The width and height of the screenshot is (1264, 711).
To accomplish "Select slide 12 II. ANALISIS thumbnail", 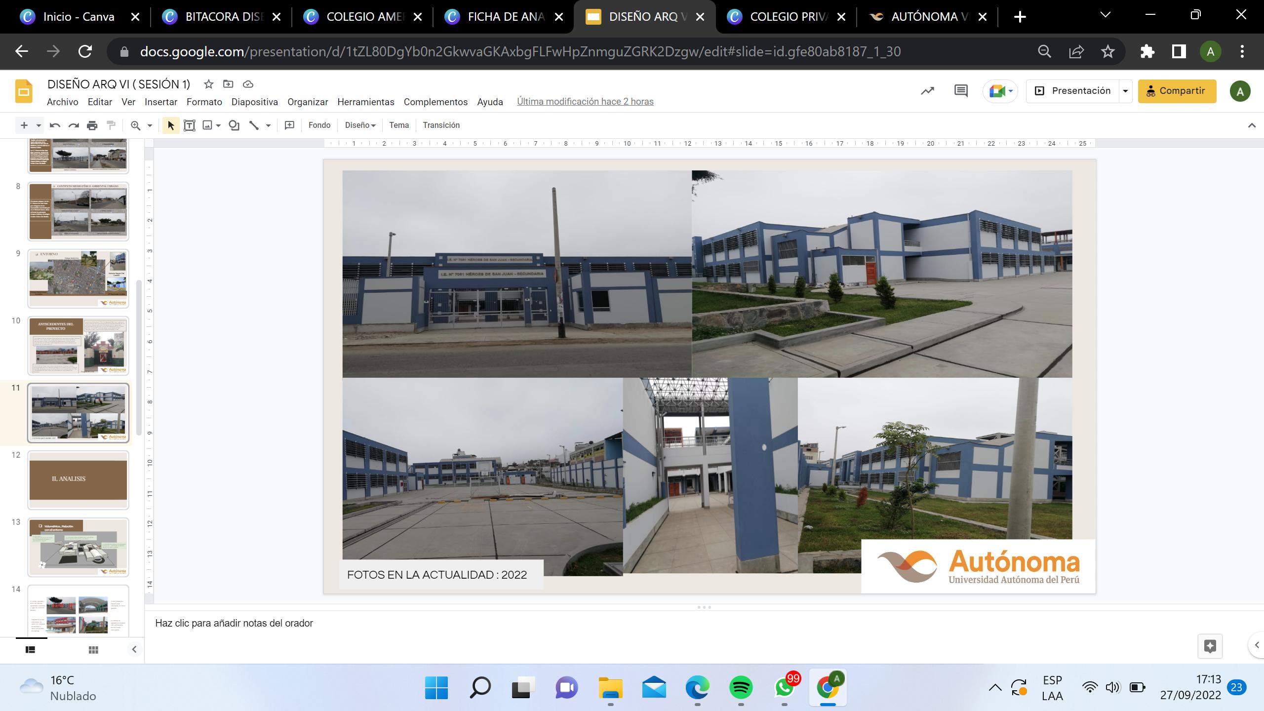I will pos(78,479).
